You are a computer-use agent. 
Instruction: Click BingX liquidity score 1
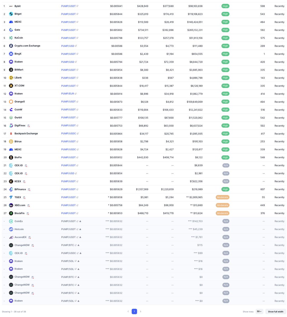(x=264, y=54)
